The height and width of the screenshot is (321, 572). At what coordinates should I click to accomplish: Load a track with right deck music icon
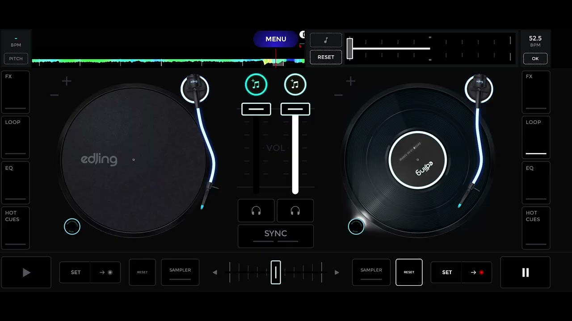point(295,84)
